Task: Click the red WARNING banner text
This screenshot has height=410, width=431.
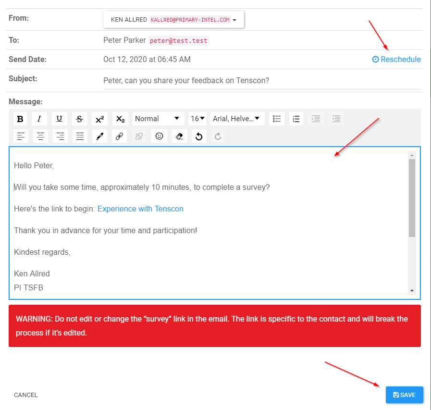Action: [211, 326]
